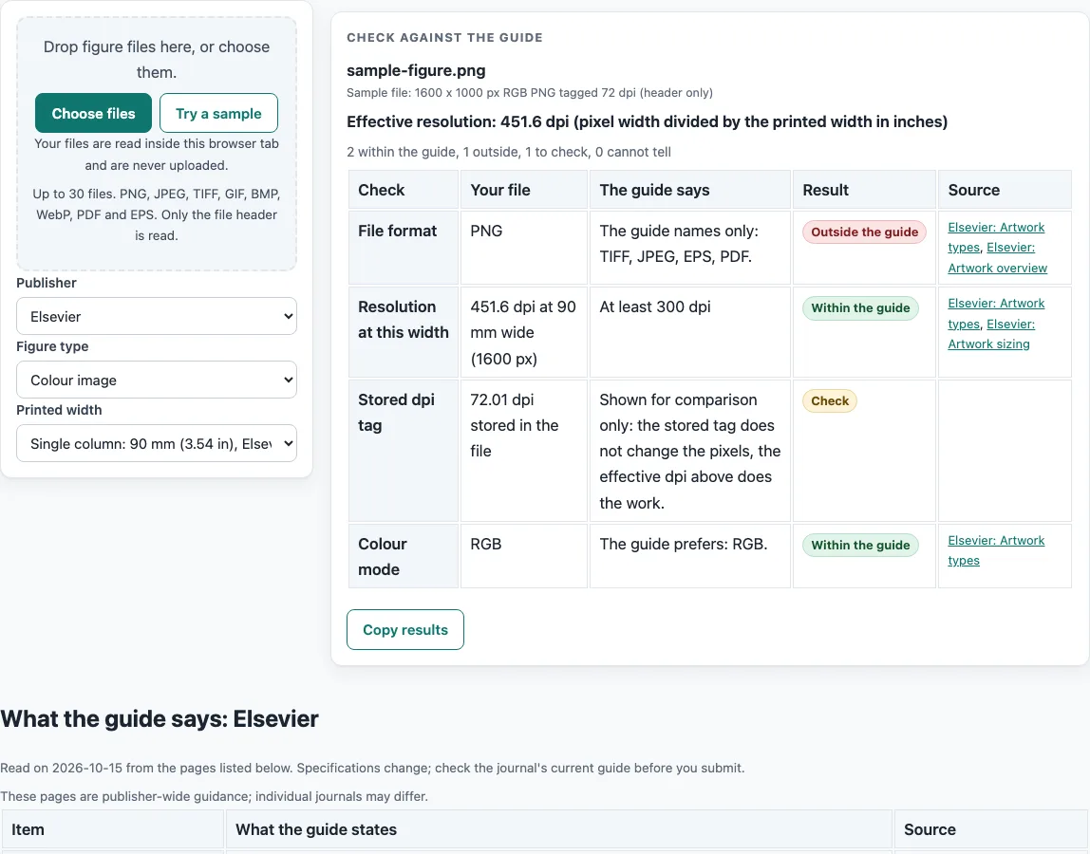
Task: Click the Colour mode row header
Action: (x=404, y=557)
